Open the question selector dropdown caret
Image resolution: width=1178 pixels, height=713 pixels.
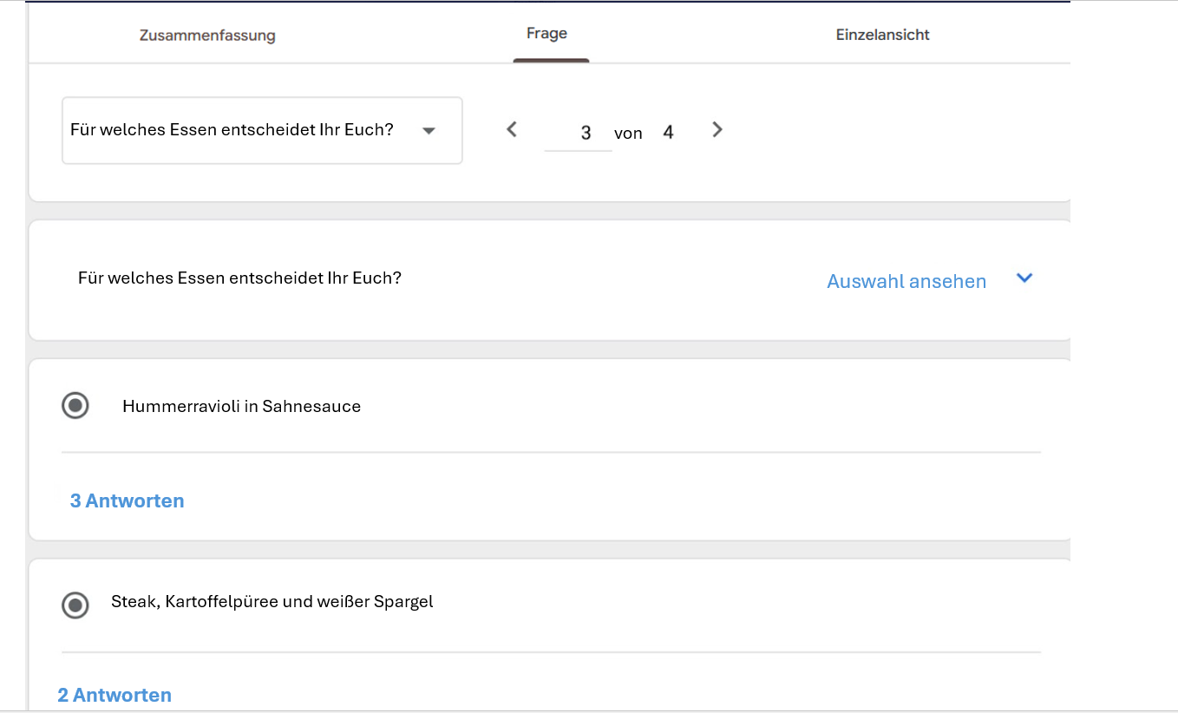pyautogui.click(x=429, y=131)
